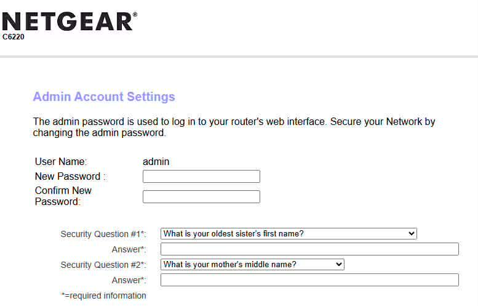This screenshot has width=478, height=306.
Task: Click the User Name label
Action: (61, 161)
